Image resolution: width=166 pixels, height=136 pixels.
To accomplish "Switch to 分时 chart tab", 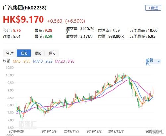I will [10, 53].
